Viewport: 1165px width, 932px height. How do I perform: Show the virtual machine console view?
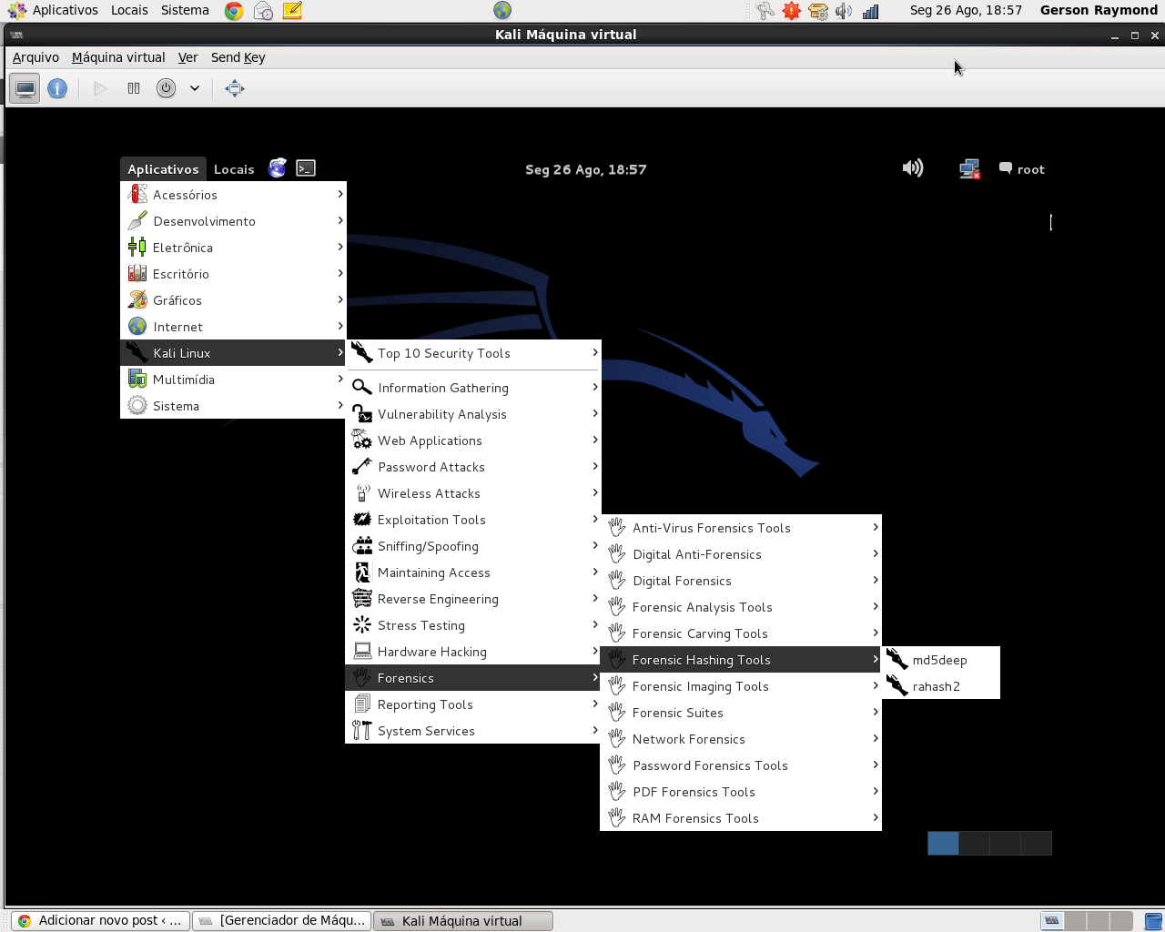(x=25, y=88)
